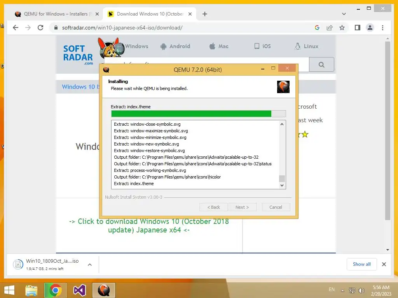
Task: Expand Chrome's tab search chevron
Action: (x=344, y=14)
